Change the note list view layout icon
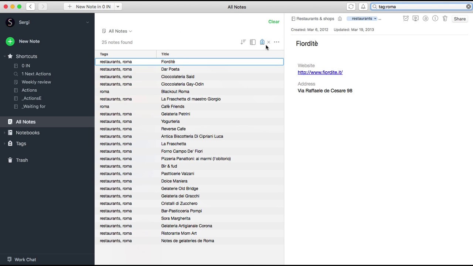The image size is (473, 266). (x=253, y=42)
